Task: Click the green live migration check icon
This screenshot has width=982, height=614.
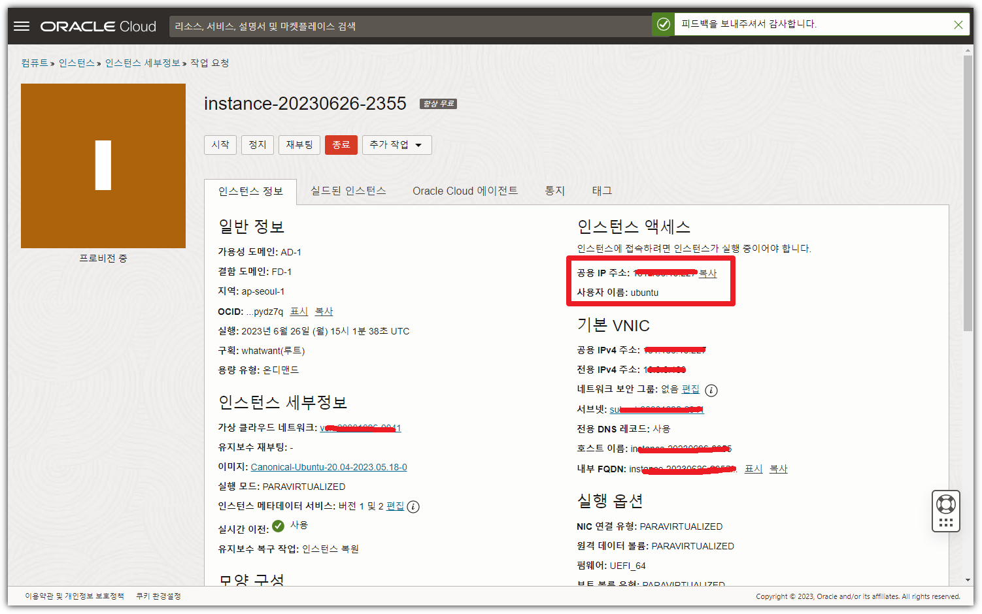Action: pyautogui.click(x=278, y=526)
